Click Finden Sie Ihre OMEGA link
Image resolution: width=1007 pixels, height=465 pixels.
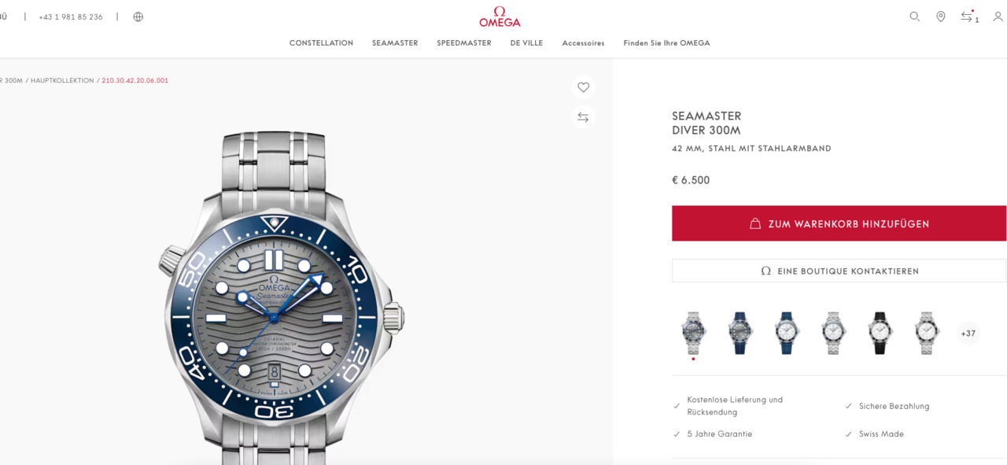click(666, 43)
